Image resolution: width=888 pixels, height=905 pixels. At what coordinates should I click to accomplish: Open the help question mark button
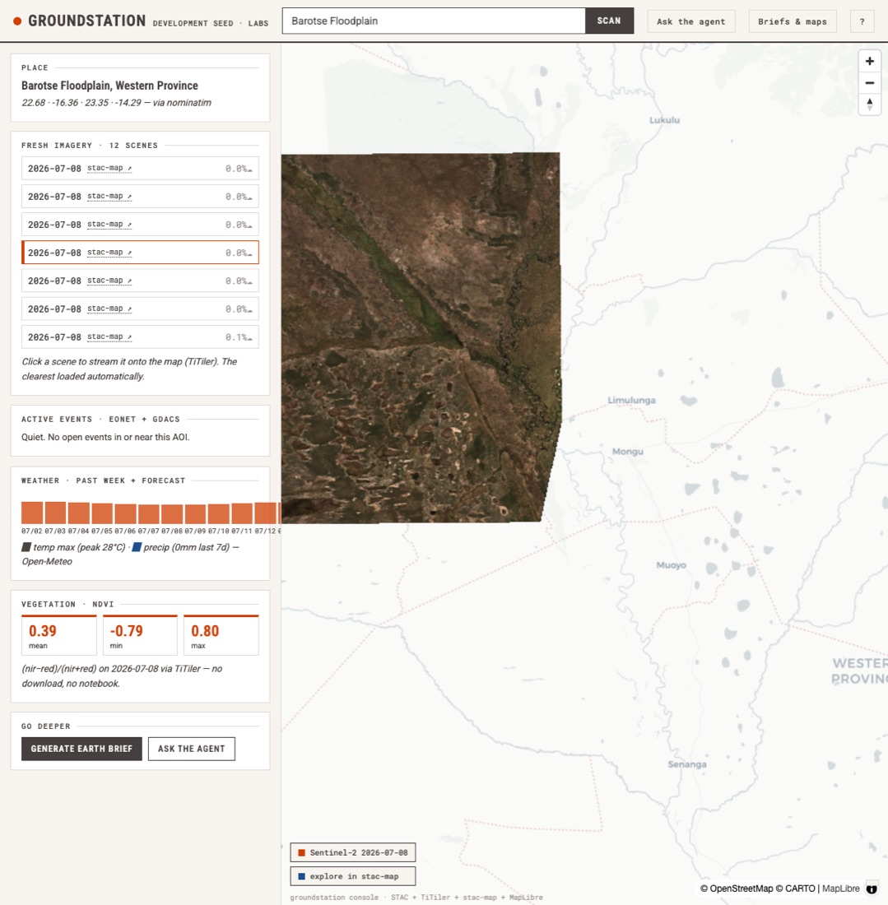(862, 21)
